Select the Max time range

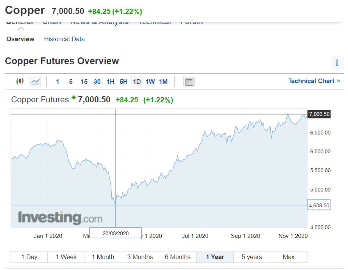(289, 257)
